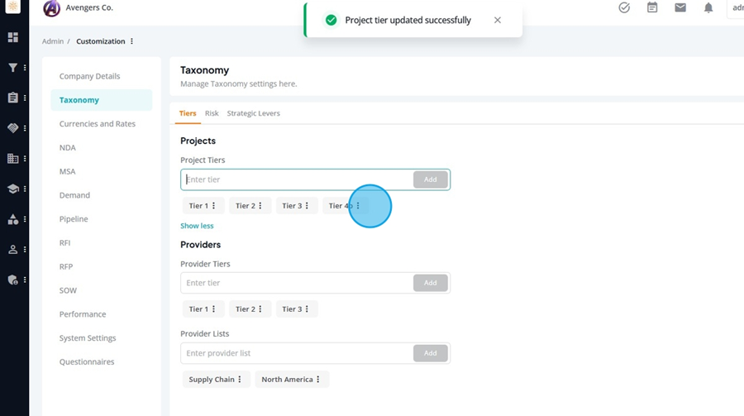The width and height of the screenshot is (744, 416).
Task: Open the funnel filter icon in sidebar
Action: pyautogui.click(x=12, y=68)
